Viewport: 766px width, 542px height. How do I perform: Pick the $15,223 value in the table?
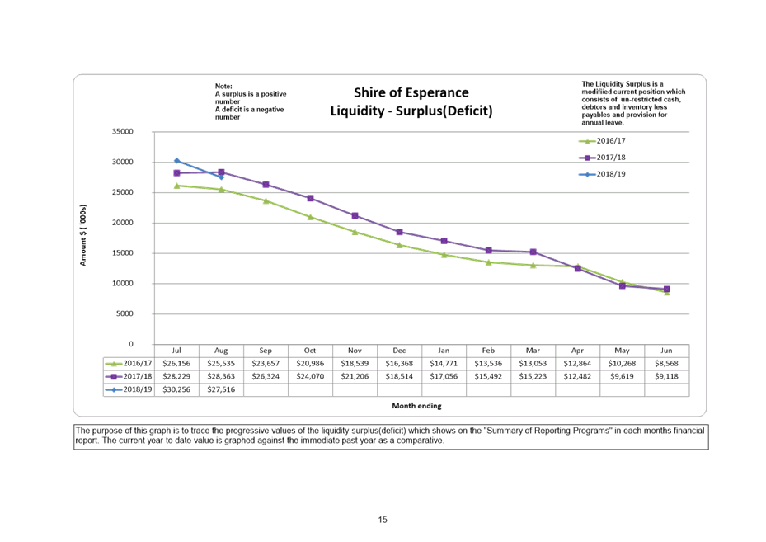click(x=533, y=377)
